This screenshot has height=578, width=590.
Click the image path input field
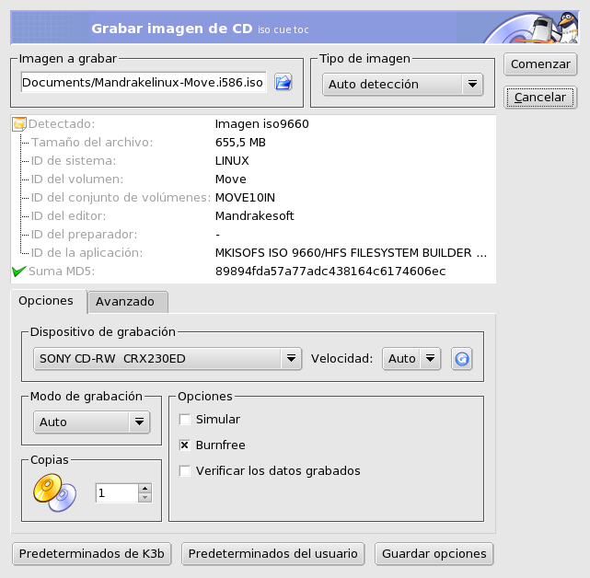click(x=144, y=82)
